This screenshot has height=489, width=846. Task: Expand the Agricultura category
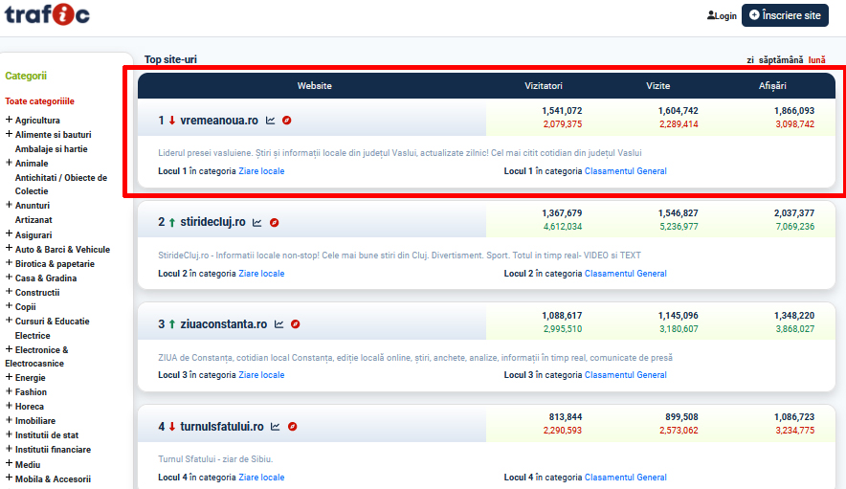pos(9,120)
